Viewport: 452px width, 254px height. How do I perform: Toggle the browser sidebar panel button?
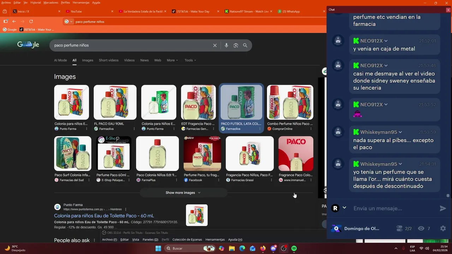(x=5, y=22)
